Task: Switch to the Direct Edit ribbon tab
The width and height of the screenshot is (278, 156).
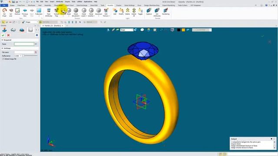Action: [94, 6]
